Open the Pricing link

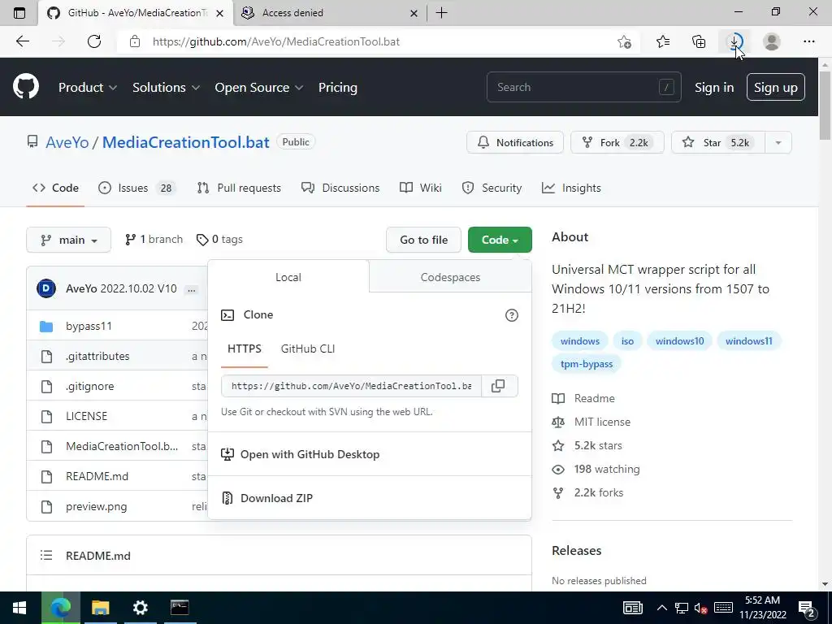[337, 88]
